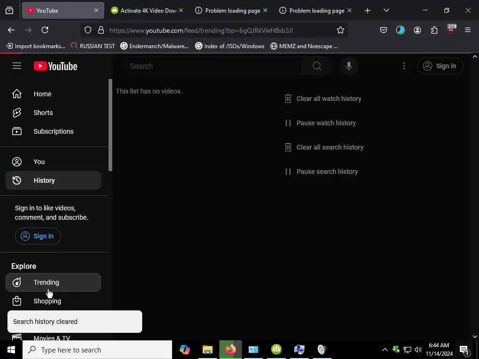The width and height of the screenshot is (479, 359).
Task: Click the Firefox address bar URL
Action: [201, 30]
